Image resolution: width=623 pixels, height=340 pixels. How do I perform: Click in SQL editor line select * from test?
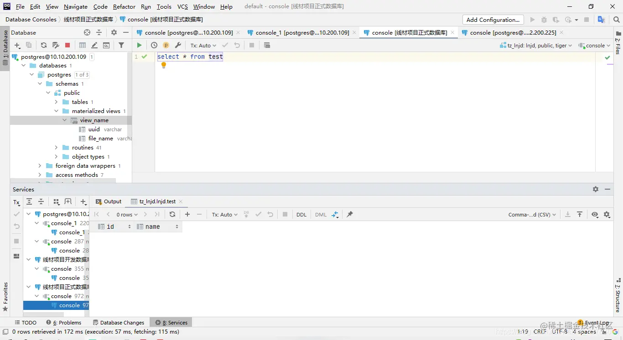coord(190,57)
